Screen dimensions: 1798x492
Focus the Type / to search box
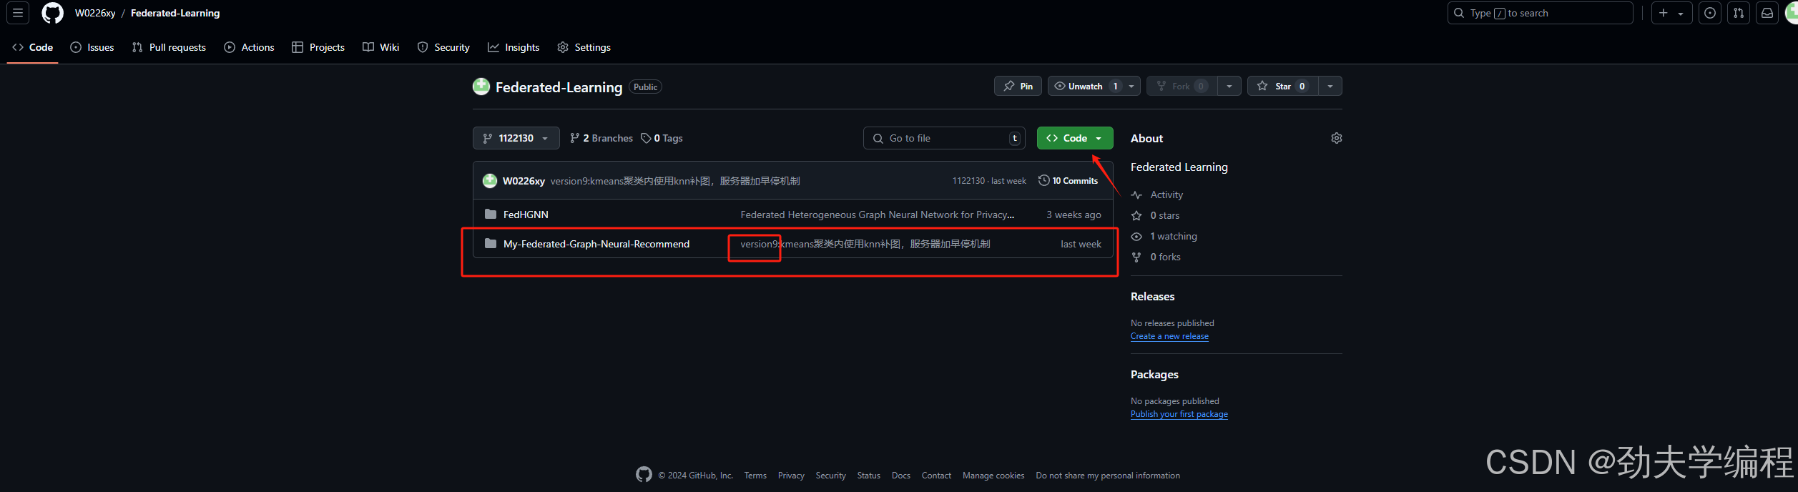click(1540, 13)
